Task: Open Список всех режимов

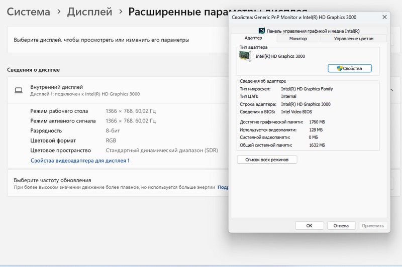Action: (267, 160)
